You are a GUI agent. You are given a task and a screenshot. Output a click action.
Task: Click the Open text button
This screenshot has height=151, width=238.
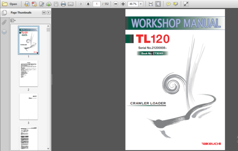point(13,4)
